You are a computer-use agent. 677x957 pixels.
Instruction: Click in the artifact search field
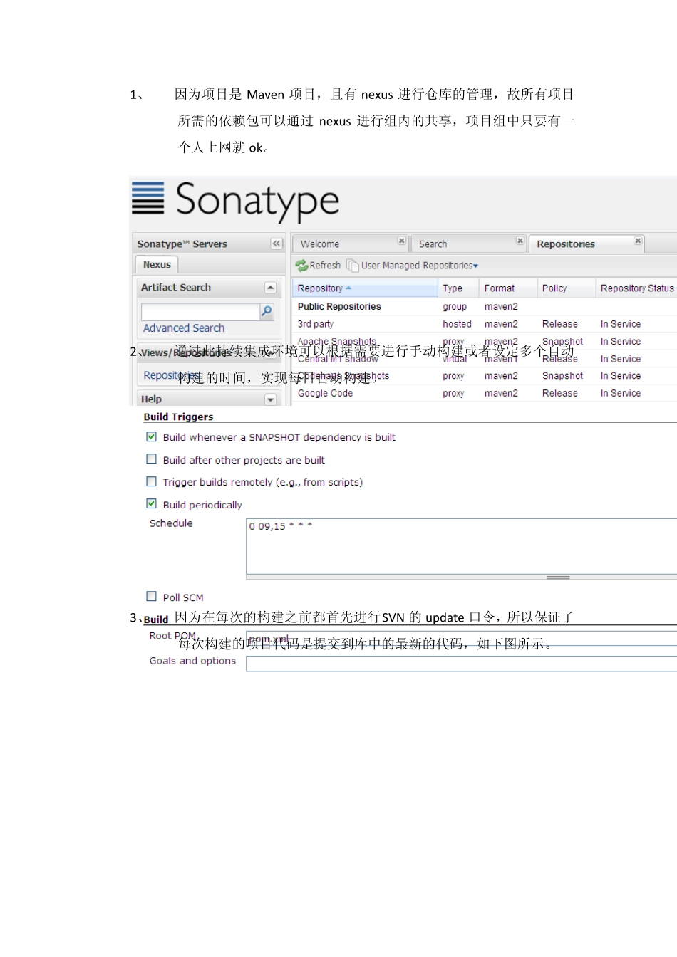[200, 312]
